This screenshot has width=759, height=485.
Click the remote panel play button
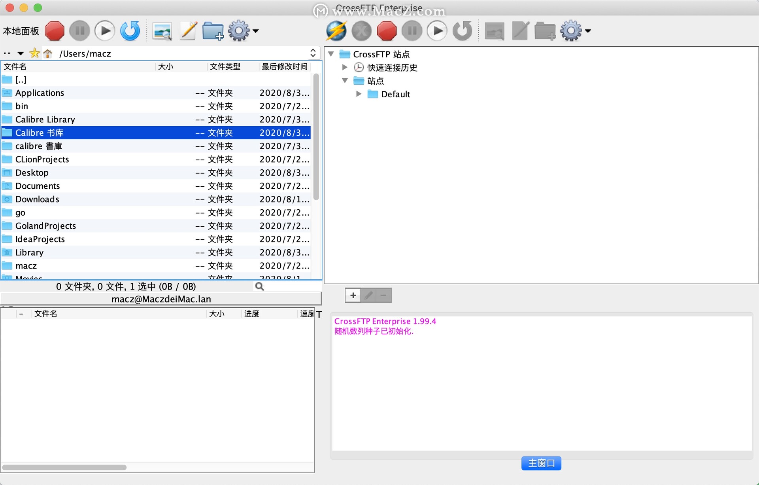(x=437, y=31)
